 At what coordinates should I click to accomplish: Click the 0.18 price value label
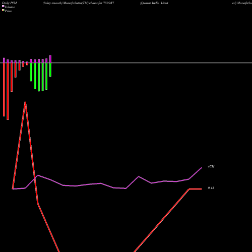pyautogui.click(x=211, y=188)
